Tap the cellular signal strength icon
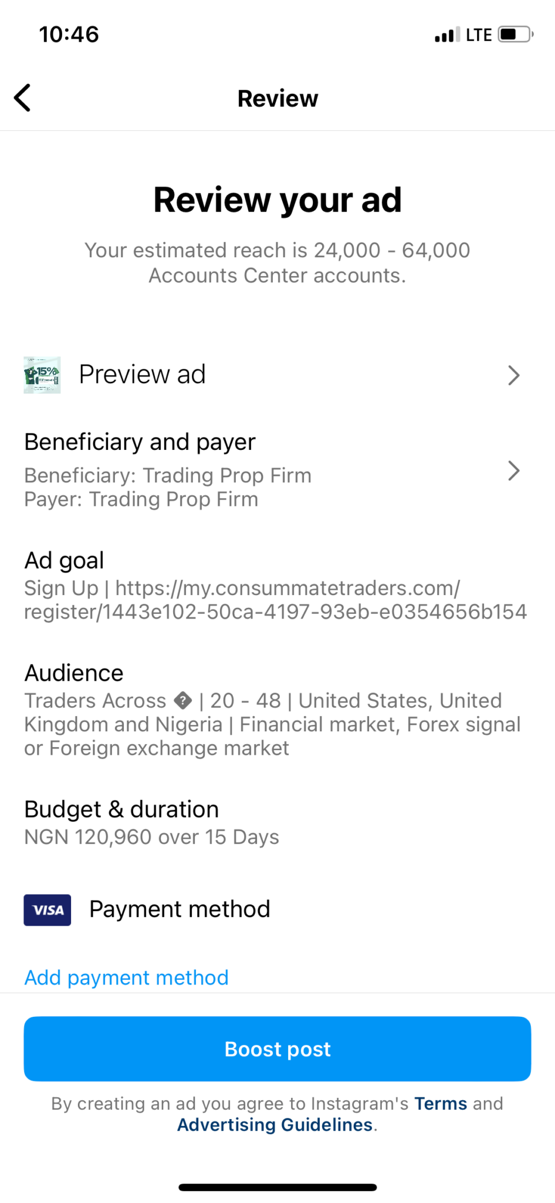The height and width of the screenshot is (1203, 555). pos(447,35)
